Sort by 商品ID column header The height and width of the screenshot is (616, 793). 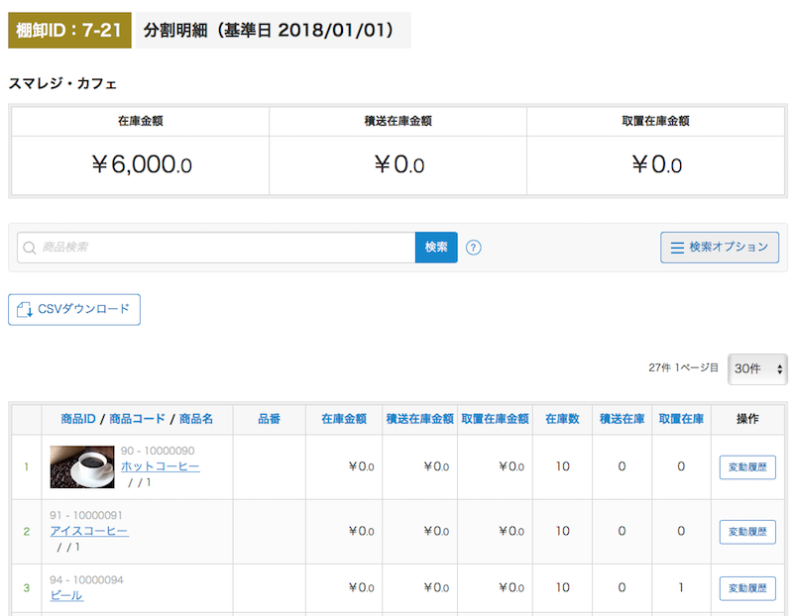(x=78, y=419)
